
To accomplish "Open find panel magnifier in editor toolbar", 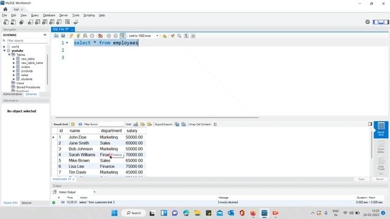I will [x=179, y=36].
